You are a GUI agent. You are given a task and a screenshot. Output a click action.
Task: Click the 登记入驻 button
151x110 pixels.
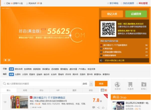112,14
